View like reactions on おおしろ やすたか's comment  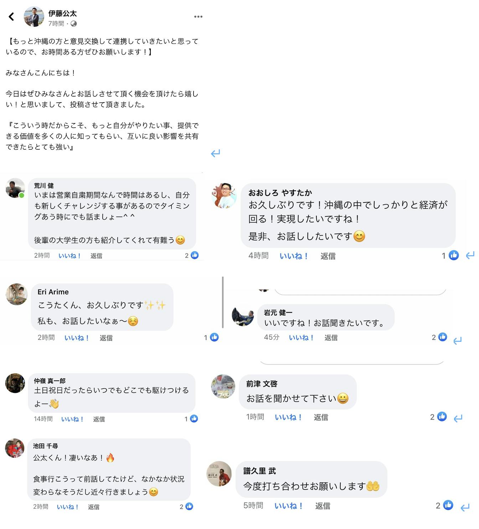(x=453, y=255)
